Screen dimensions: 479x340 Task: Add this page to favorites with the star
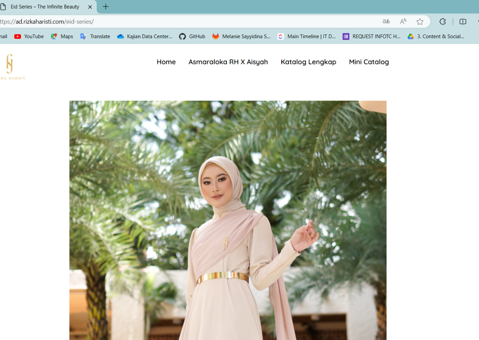[x=420, y=22]
